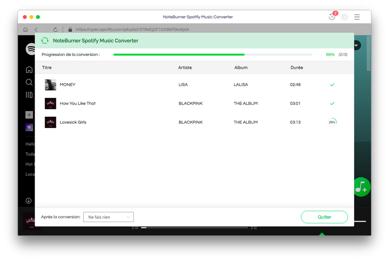Click the padlock icon beside URL
389x261 pixels.
point(70,30)
